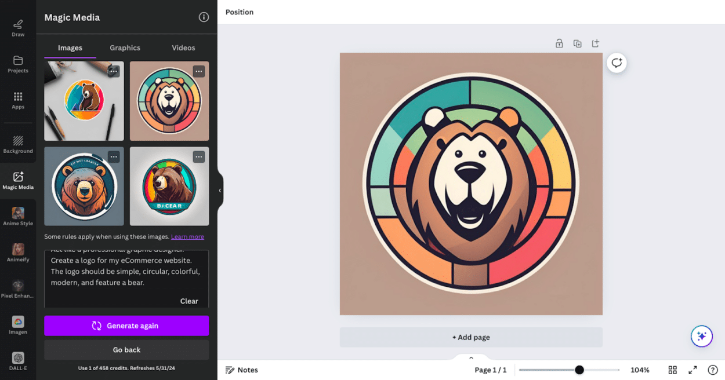Collapse the Magic Media side panel
This screenshot has height=380, width=725.
click(x=220, y=189)
